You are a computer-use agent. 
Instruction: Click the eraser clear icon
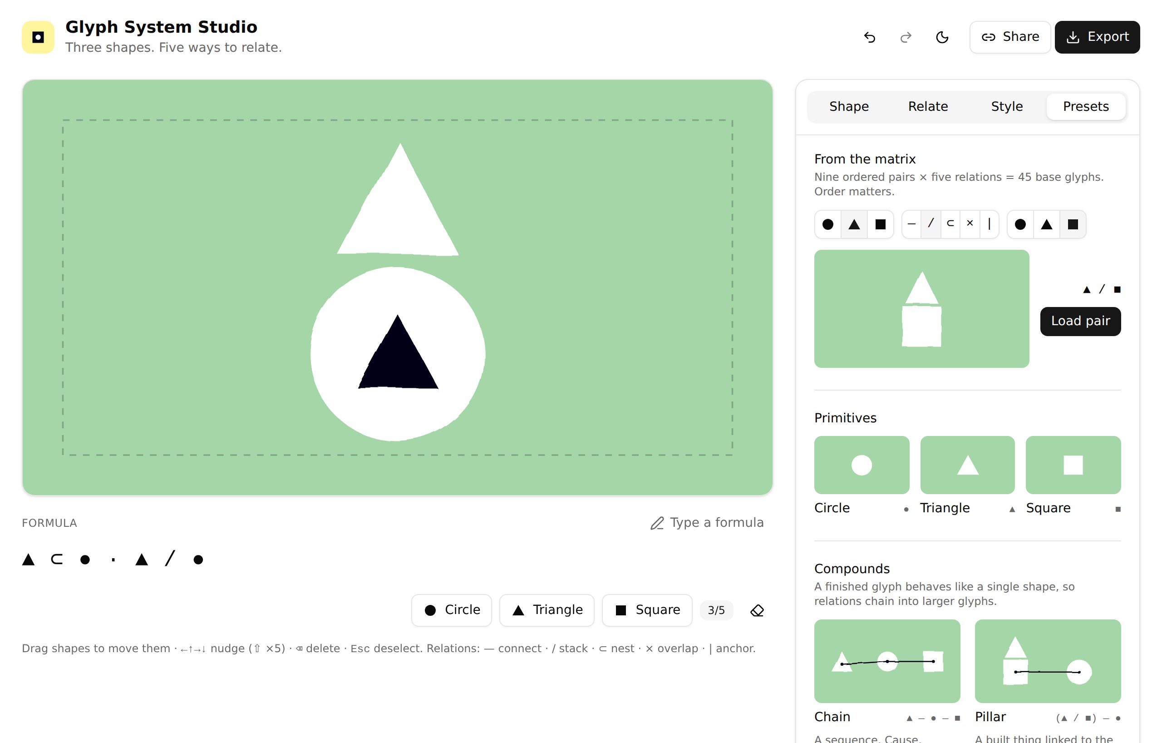757,611
